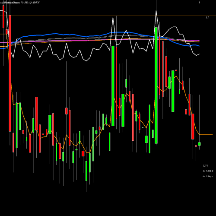Click the '11' price axis label
Viewport: 216px width, 216px height.
pyautogui.click(x=207, y=18)
